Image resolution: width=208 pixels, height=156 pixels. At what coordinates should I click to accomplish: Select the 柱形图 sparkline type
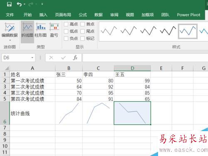pyautogui.click(x=41, y=30)
